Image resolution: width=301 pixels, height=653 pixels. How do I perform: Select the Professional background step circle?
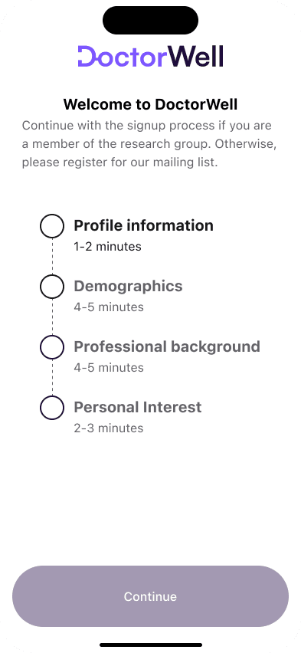52,347
